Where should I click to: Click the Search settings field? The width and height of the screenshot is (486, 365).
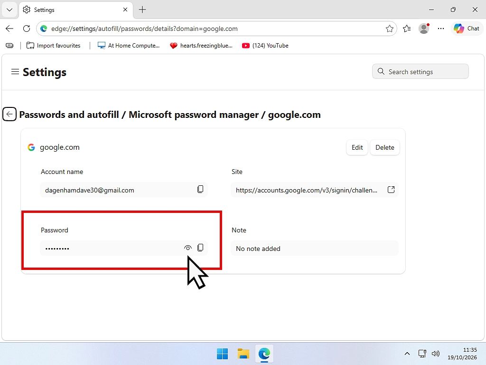pos(421,72)
